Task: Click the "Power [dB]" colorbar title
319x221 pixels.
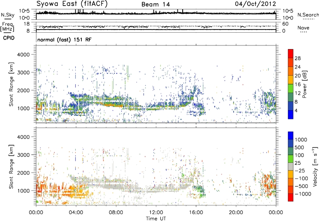Action: pos(304,84)
